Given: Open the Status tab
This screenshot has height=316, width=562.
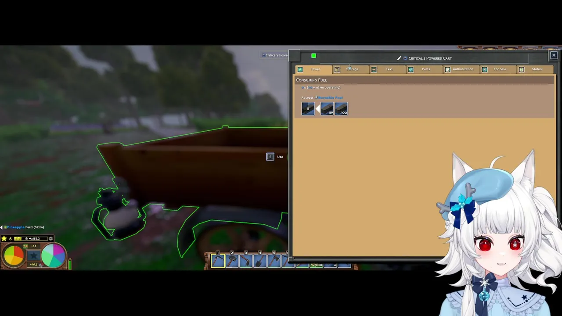Looking at the screenshot, I should 535,69.
